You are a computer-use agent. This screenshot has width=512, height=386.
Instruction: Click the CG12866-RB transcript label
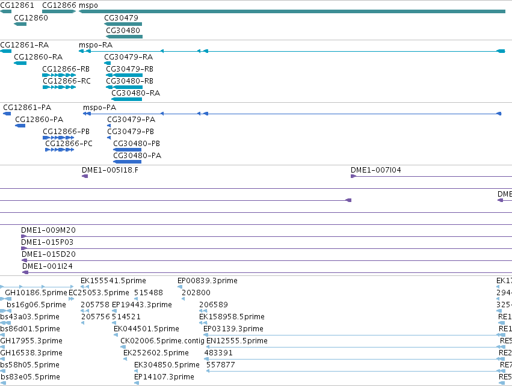click(x=66, y=69)
